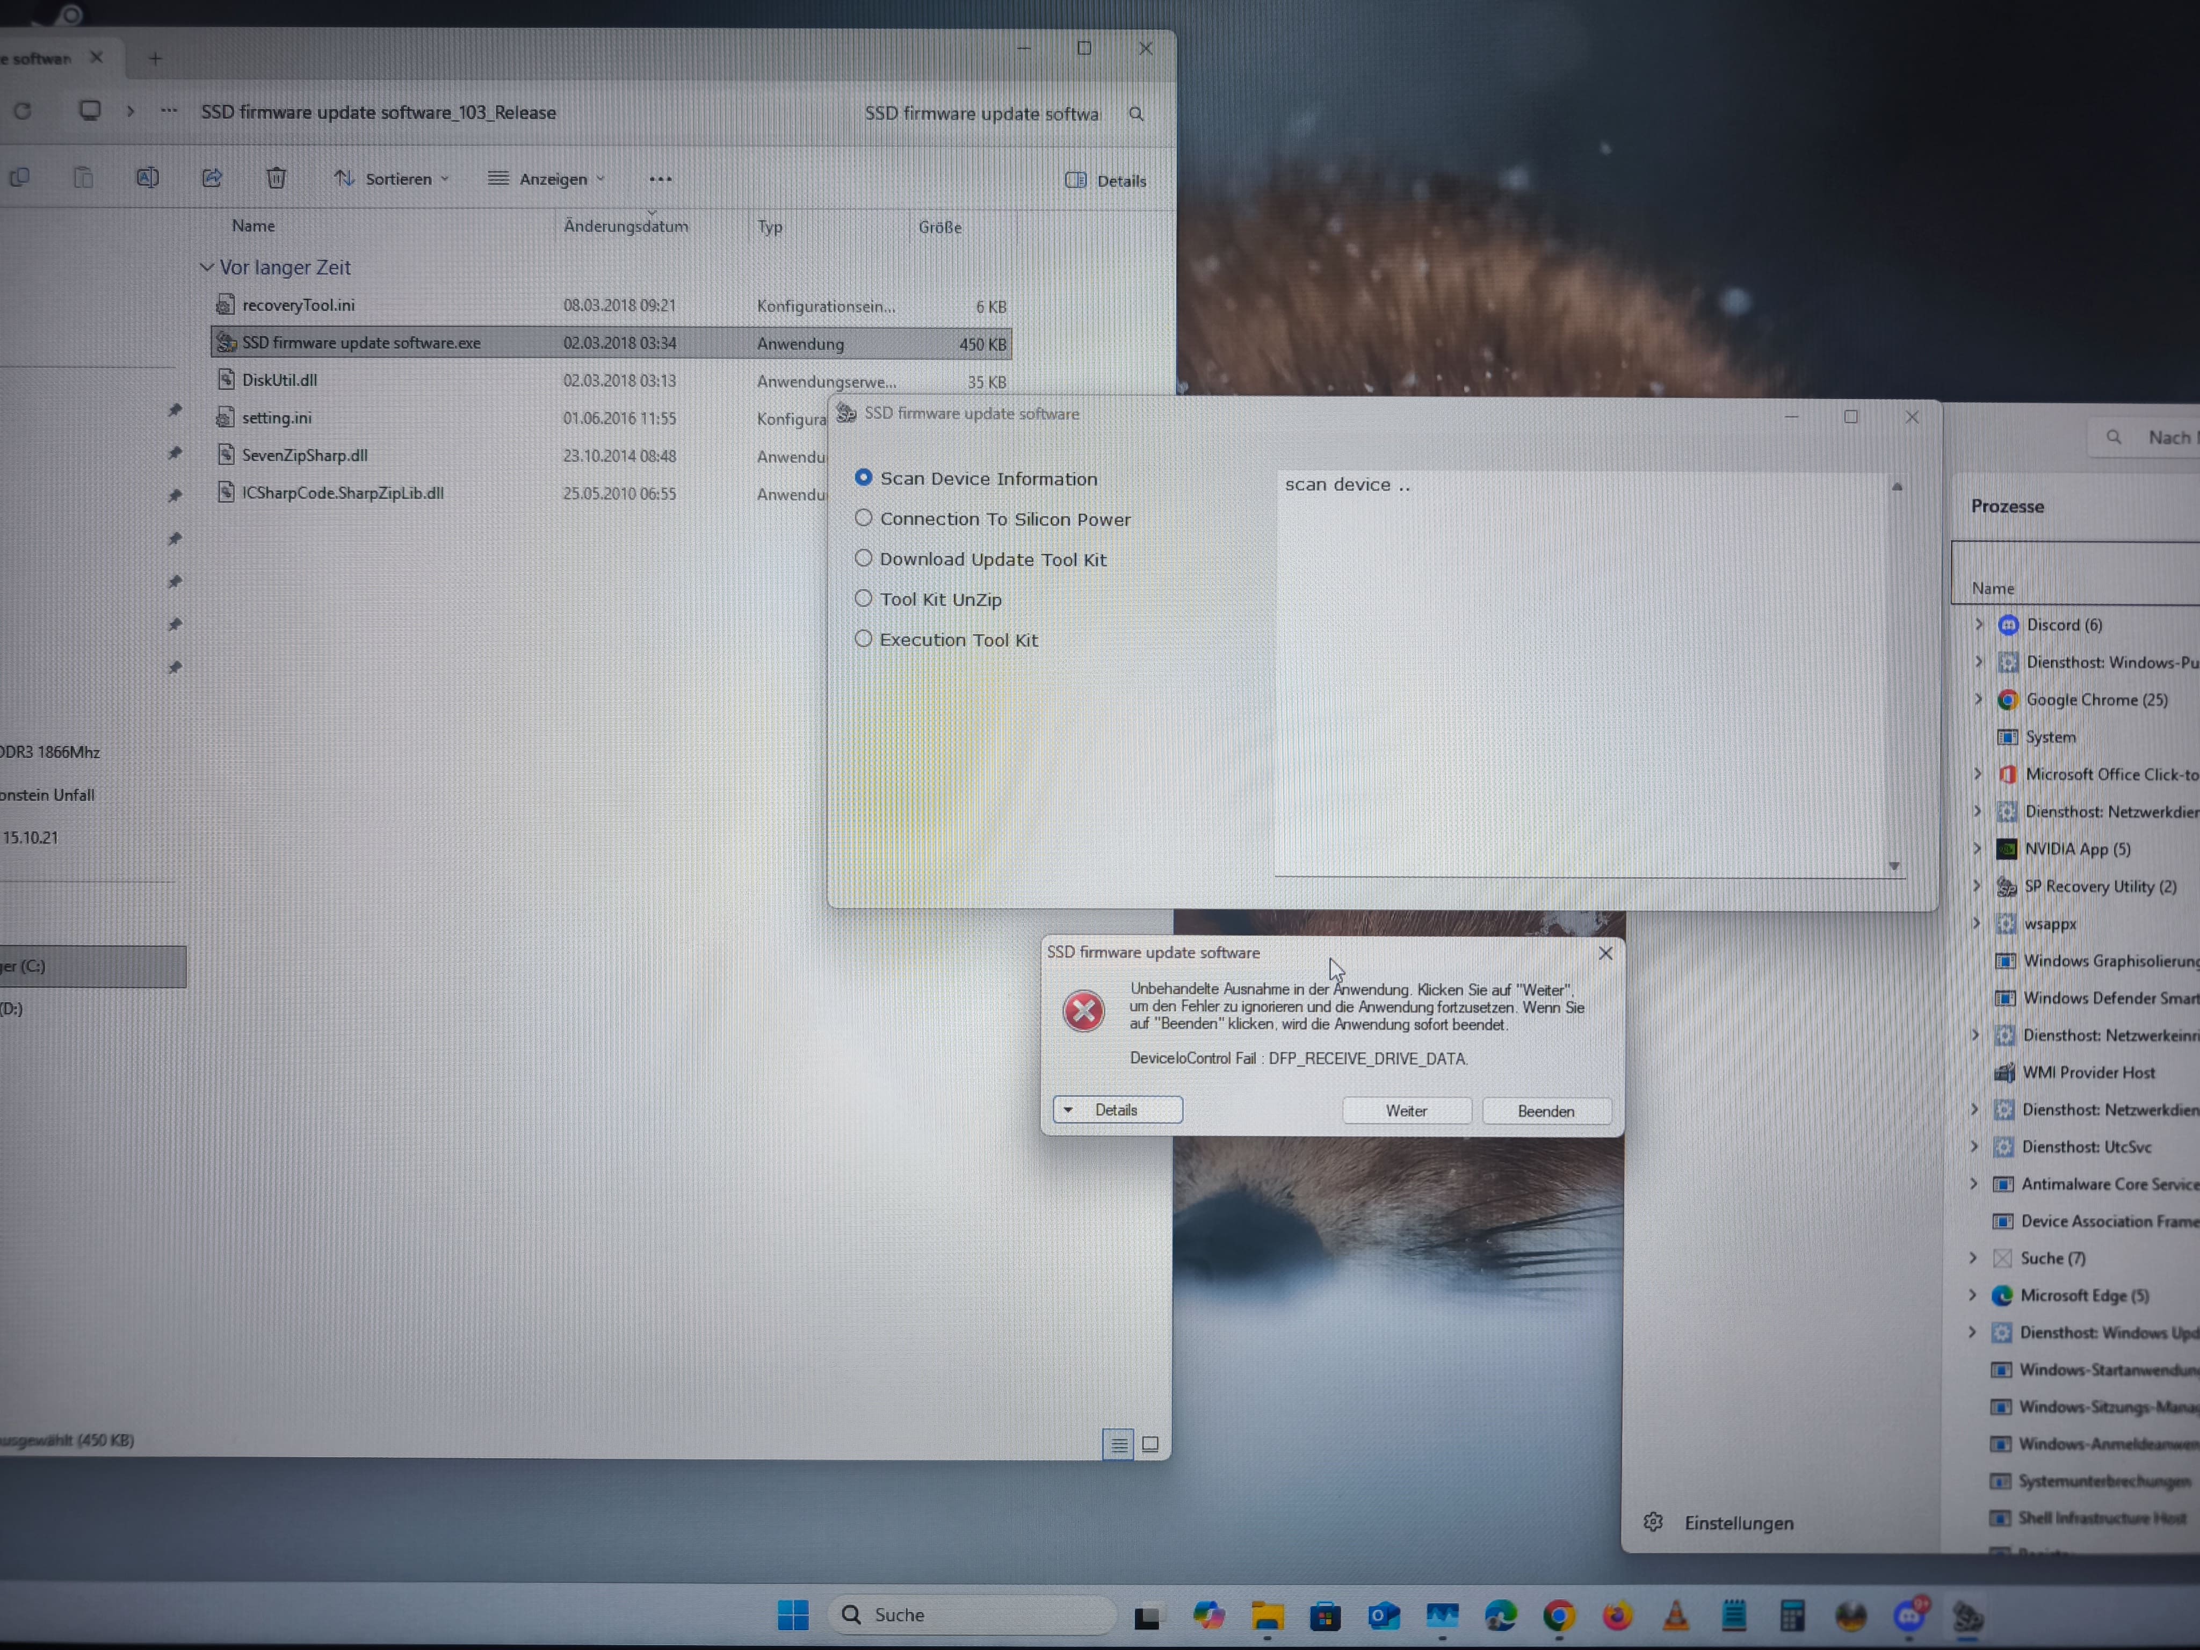Switch to large thumbnails view icon
This screenshot has height=1650, width=2200.
(1150, 1444)
